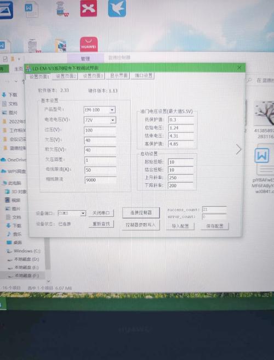Select the 会议记录 folder in Explorer sidebar
Image resolution: width=274 pixels, height=360 pixels.
[x=14, y=139]
